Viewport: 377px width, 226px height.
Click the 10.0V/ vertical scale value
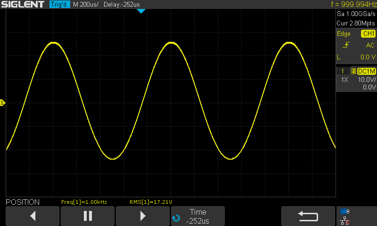point(367,80)
